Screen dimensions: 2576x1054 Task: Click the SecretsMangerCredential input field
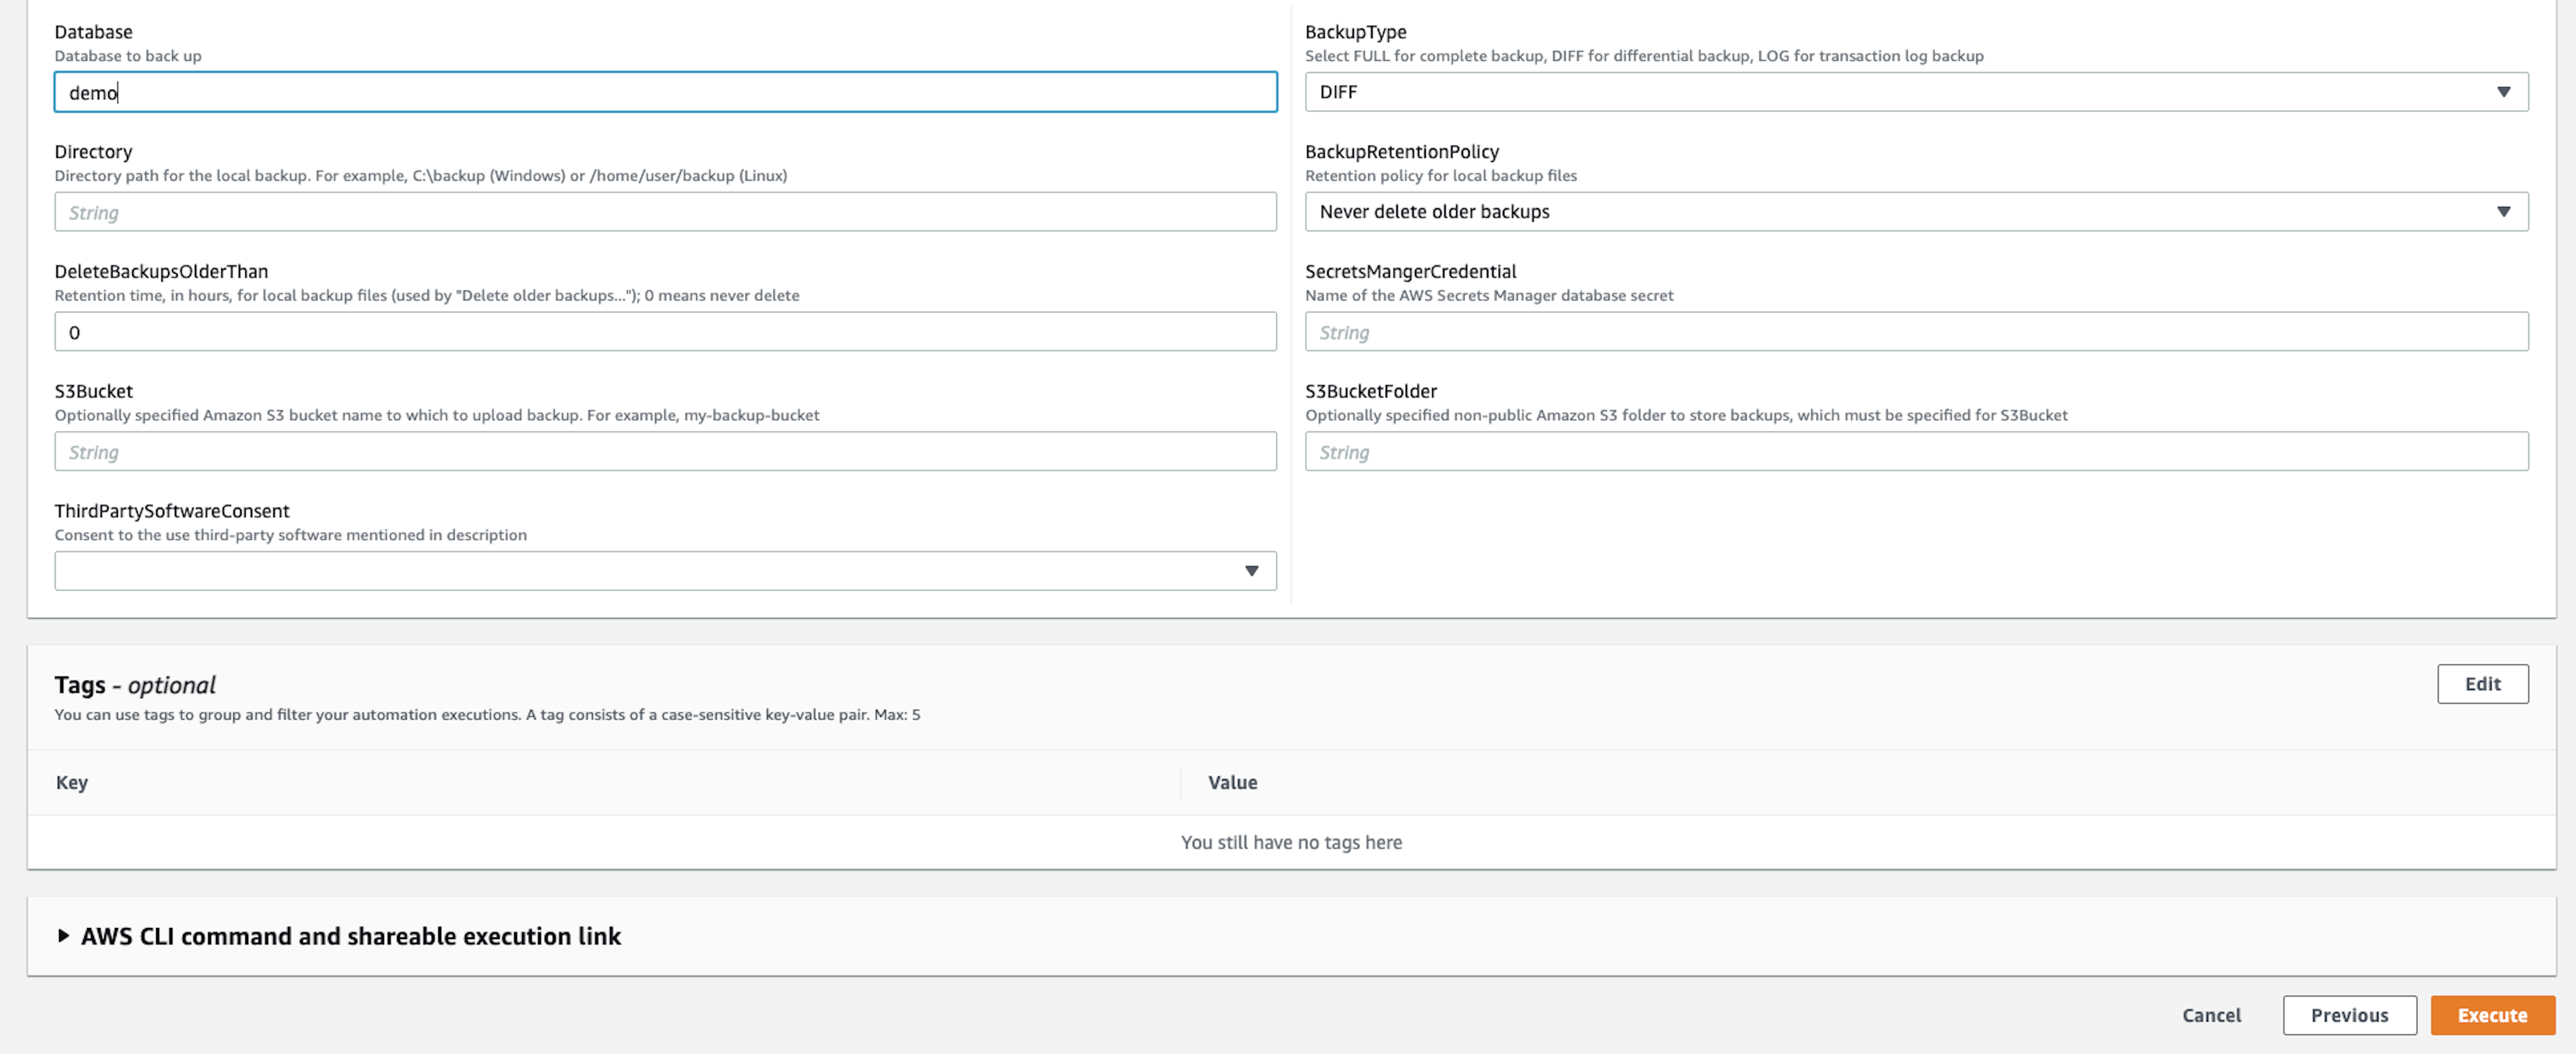1916,332
